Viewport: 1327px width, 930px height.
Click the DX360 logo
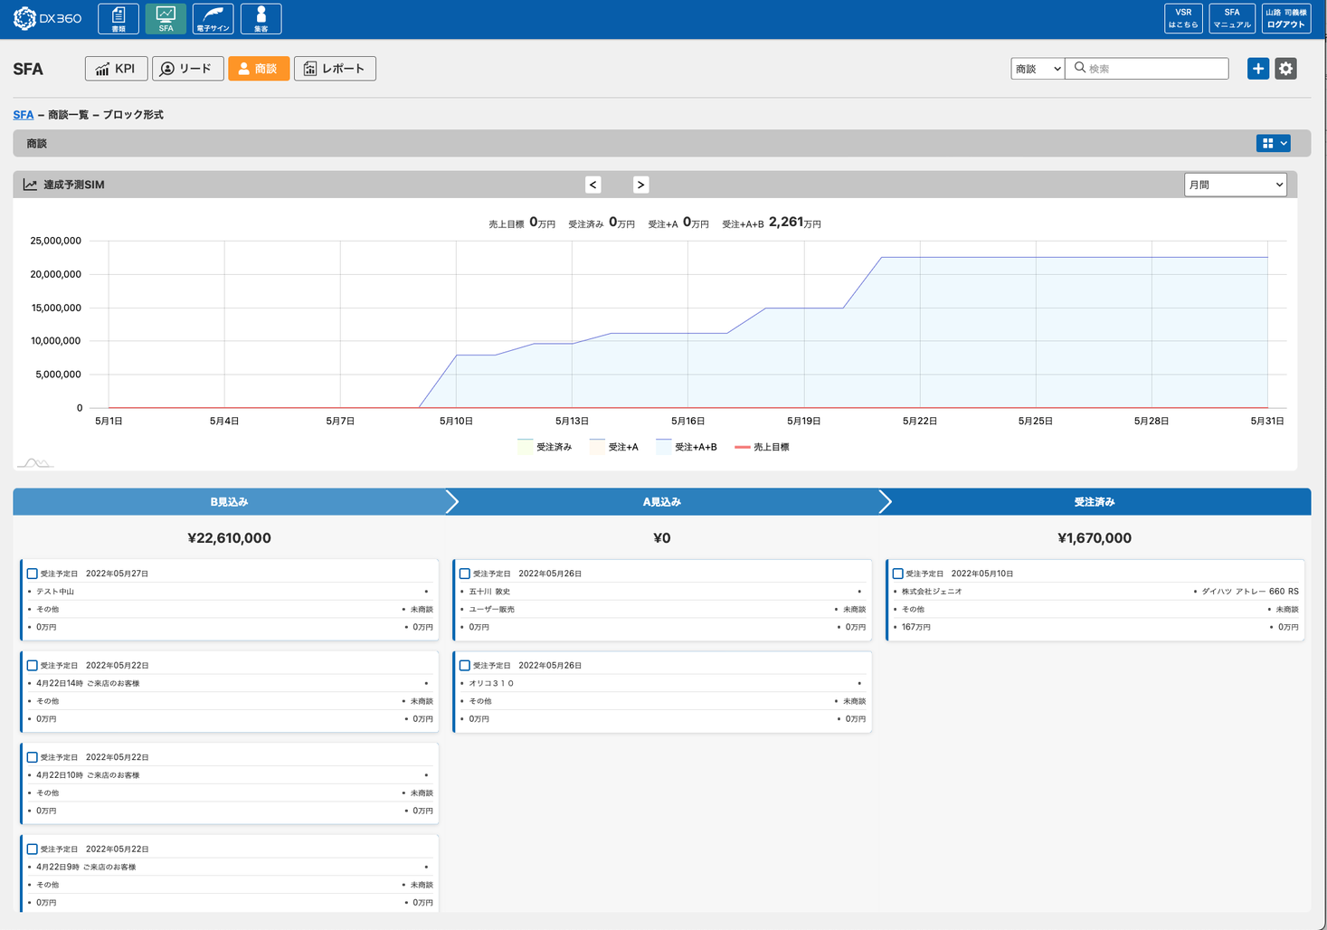coord(48,19)
